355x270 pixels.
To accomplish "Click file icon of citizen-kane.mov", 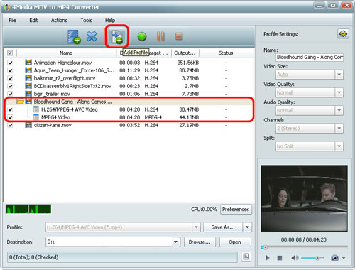I will 28,125.
